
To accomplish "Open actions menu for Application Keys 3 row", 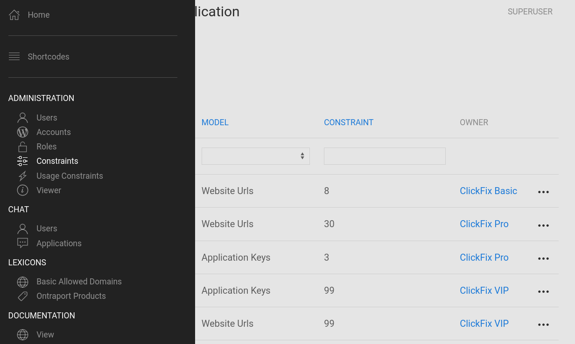I will 543,258.
